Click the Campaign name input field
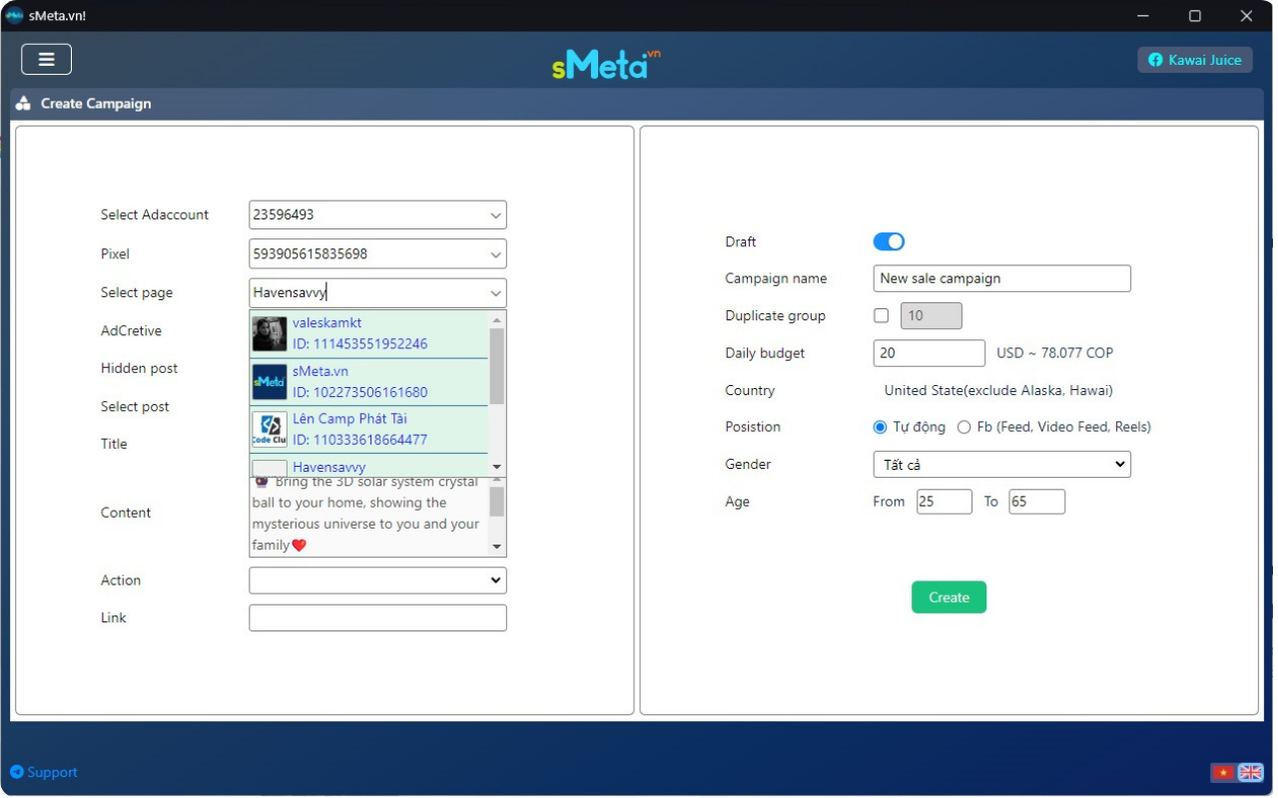 click(1001, 278)
